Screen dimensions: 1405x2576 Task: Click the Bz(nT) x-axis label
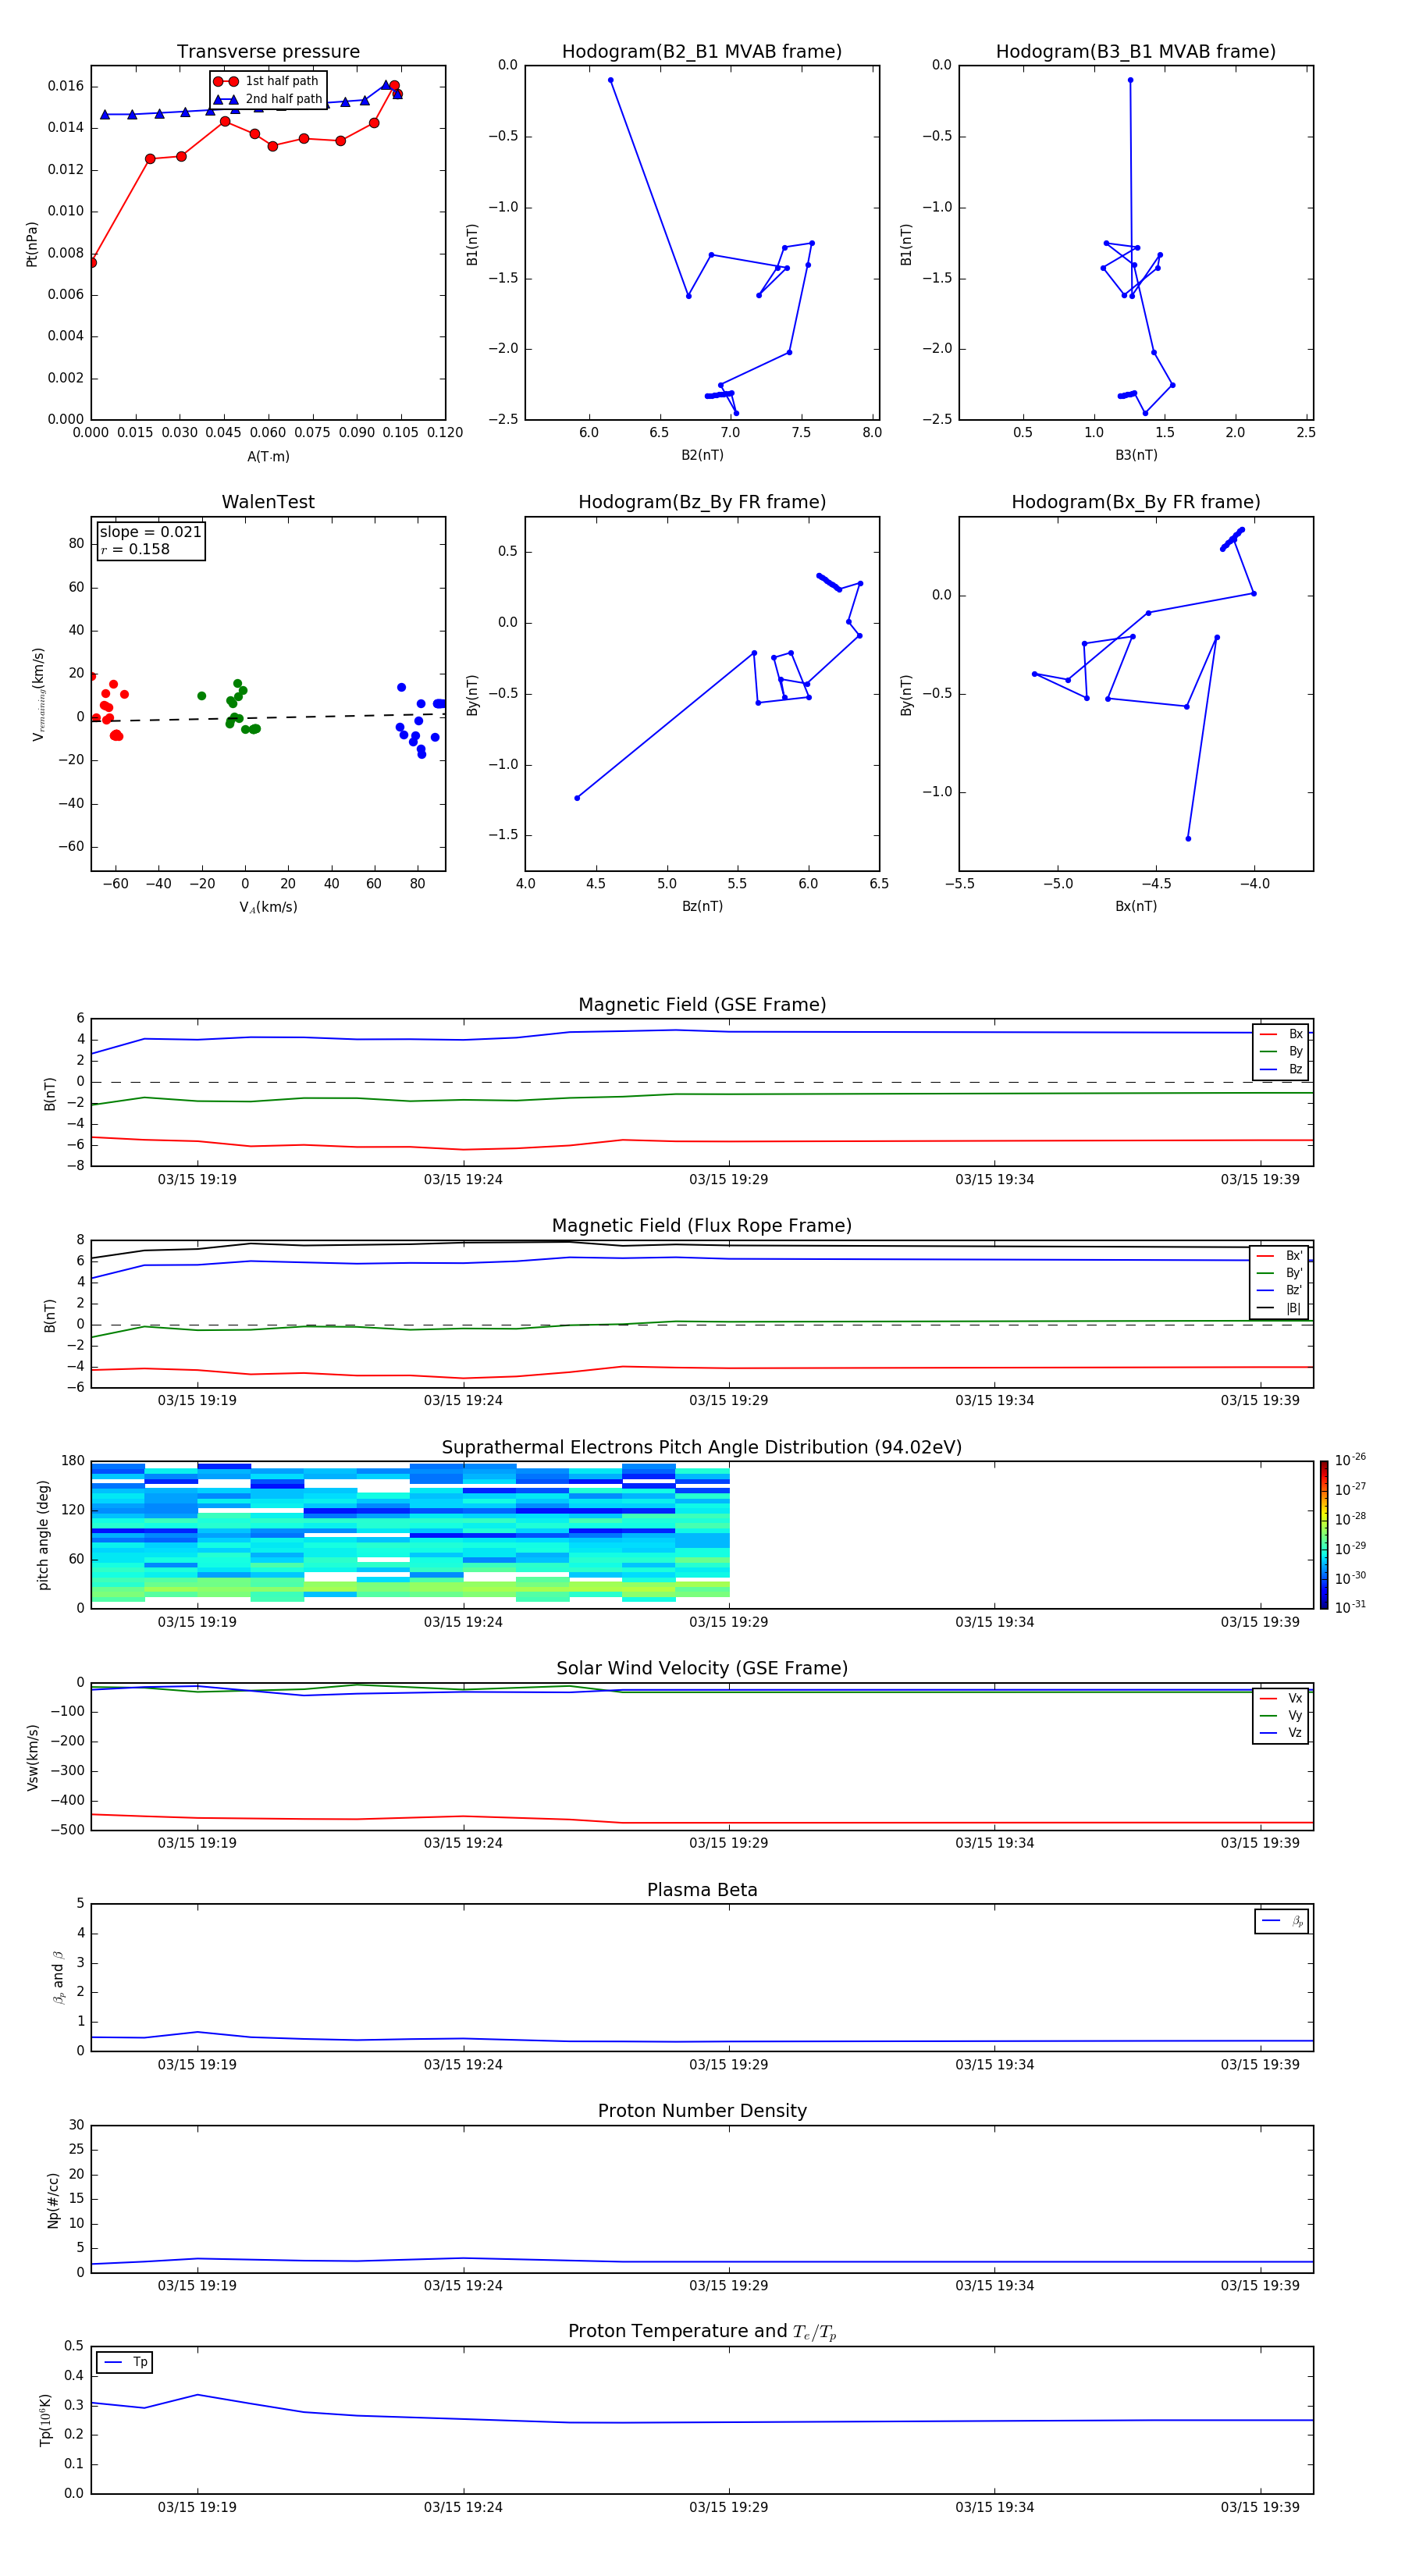click(702, 906)
